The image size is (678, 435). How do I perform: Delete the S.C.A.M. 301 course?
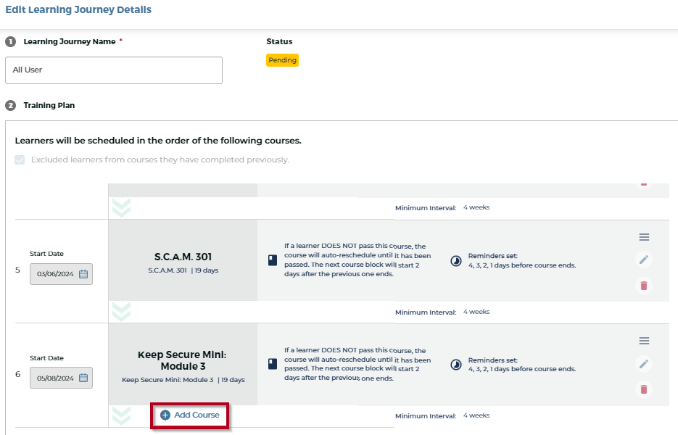tap(644, 286)
